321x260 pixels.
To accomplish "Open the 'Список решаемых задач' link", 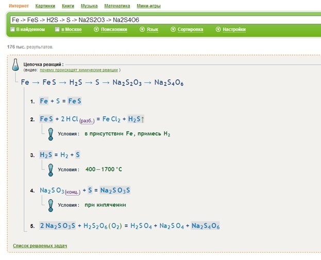I will pos(40,246).
